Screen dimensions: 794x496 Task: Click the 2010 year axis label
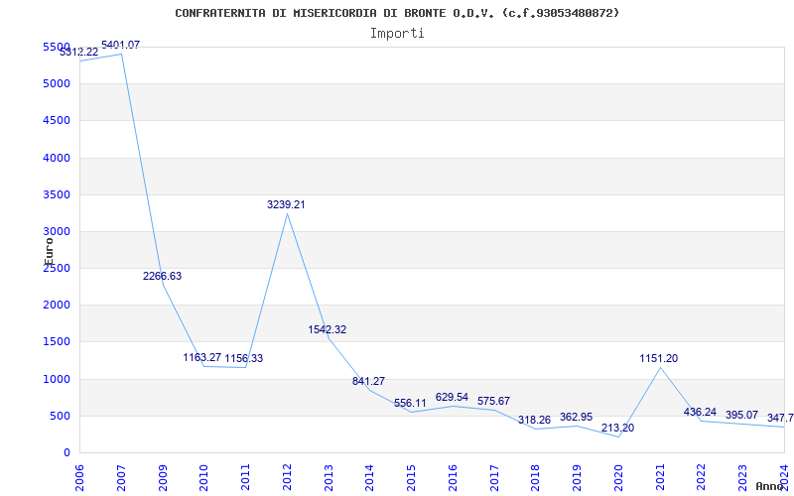tap(204, 477)
